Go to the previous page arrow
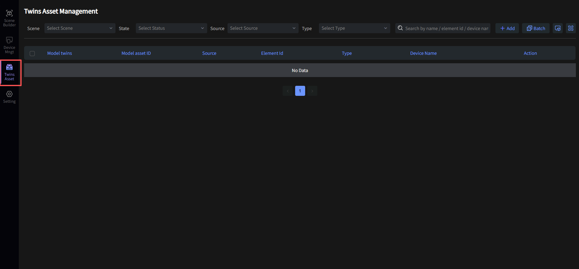 pos(288,91)
